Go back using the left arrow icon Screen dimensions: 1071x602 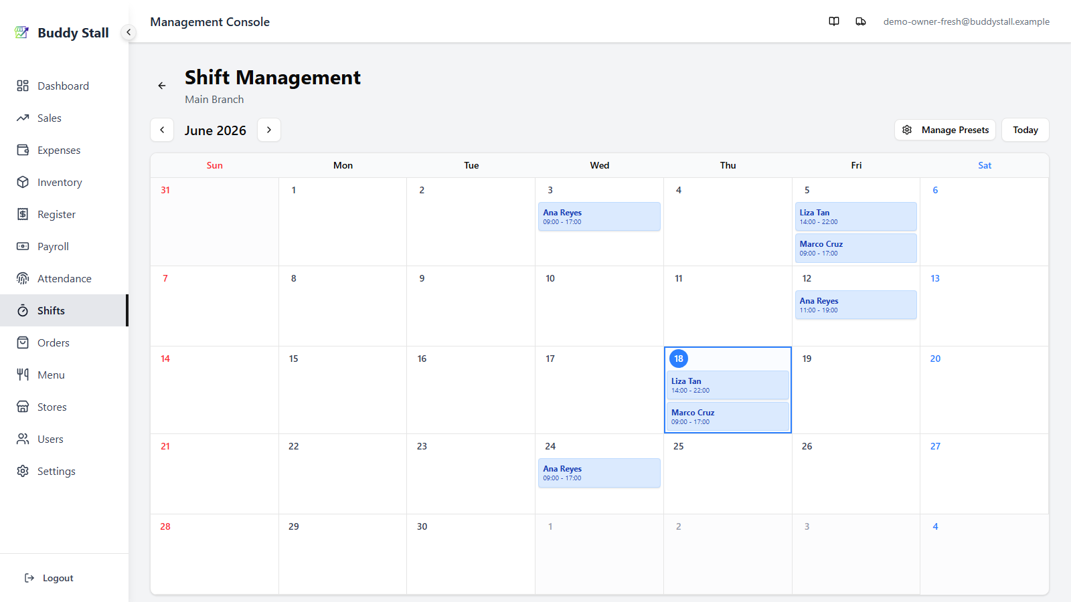[x=162, y=86]
